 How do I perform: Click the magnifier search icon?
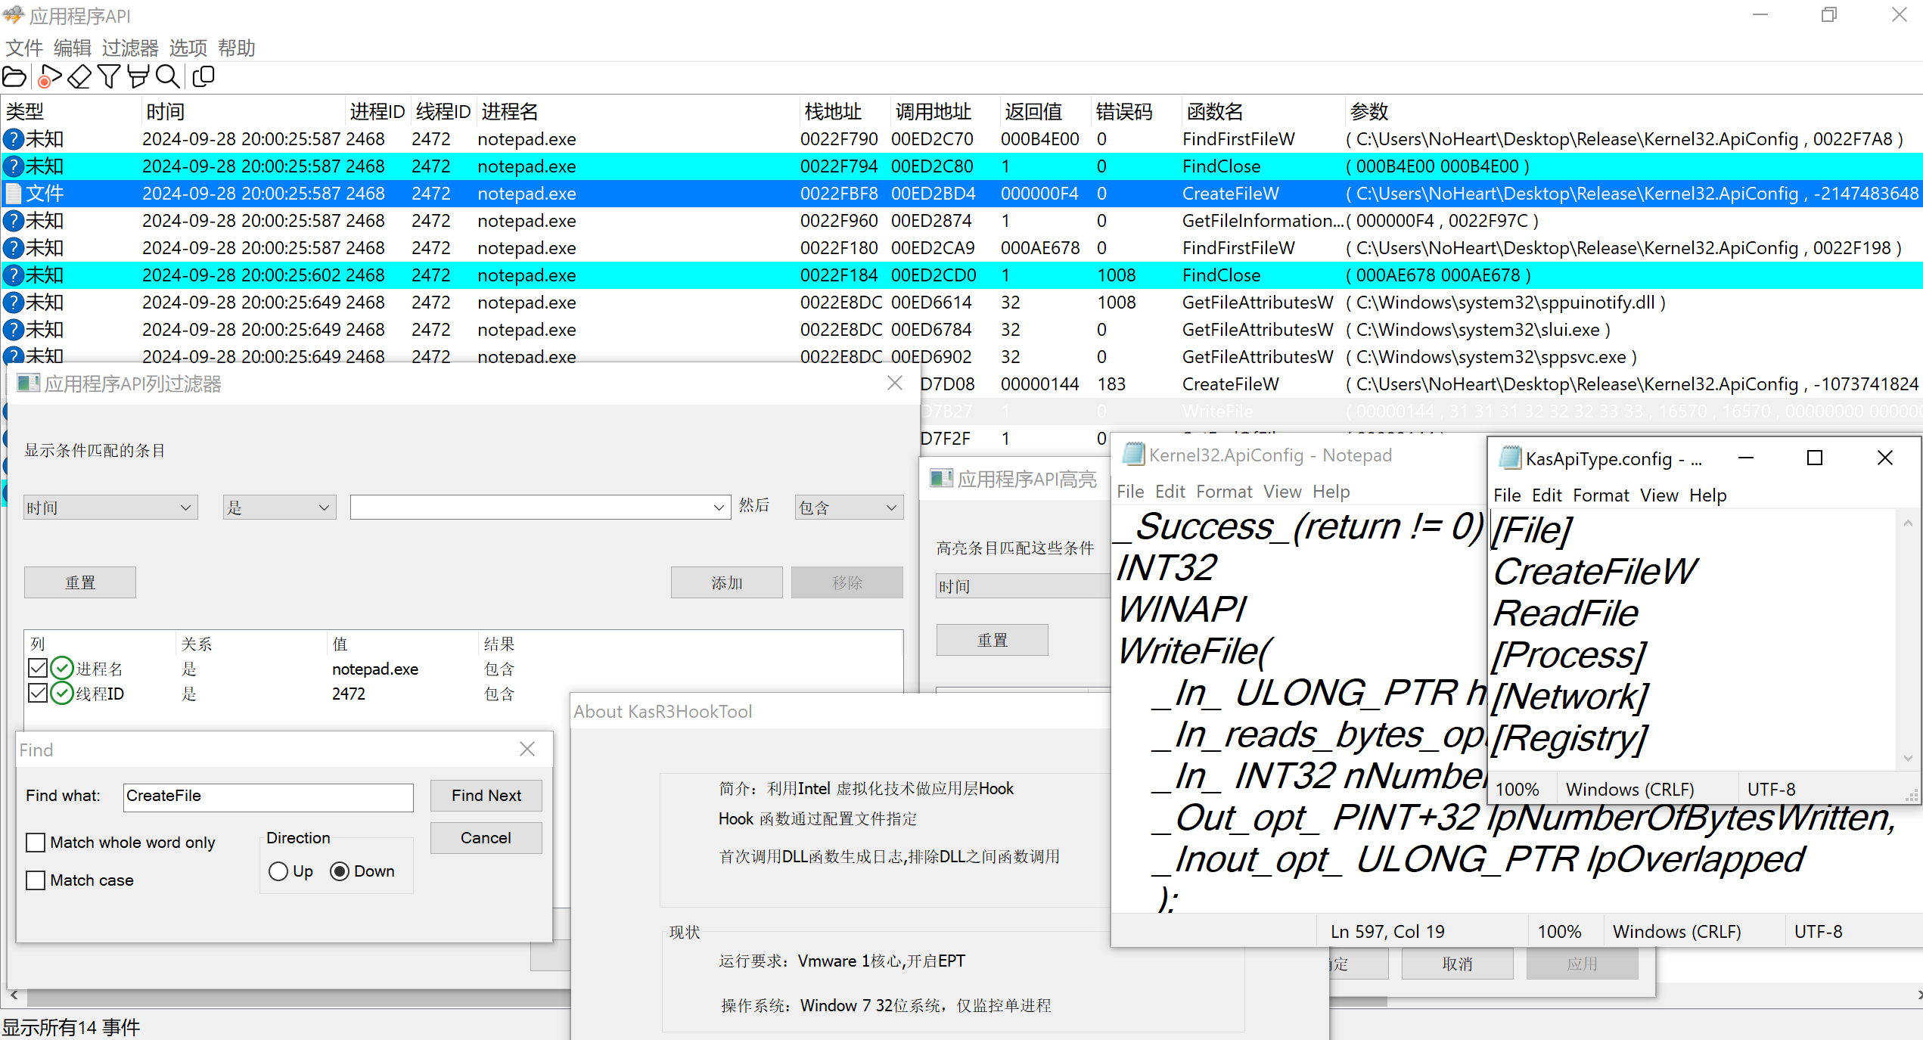(x=167, y=76)
